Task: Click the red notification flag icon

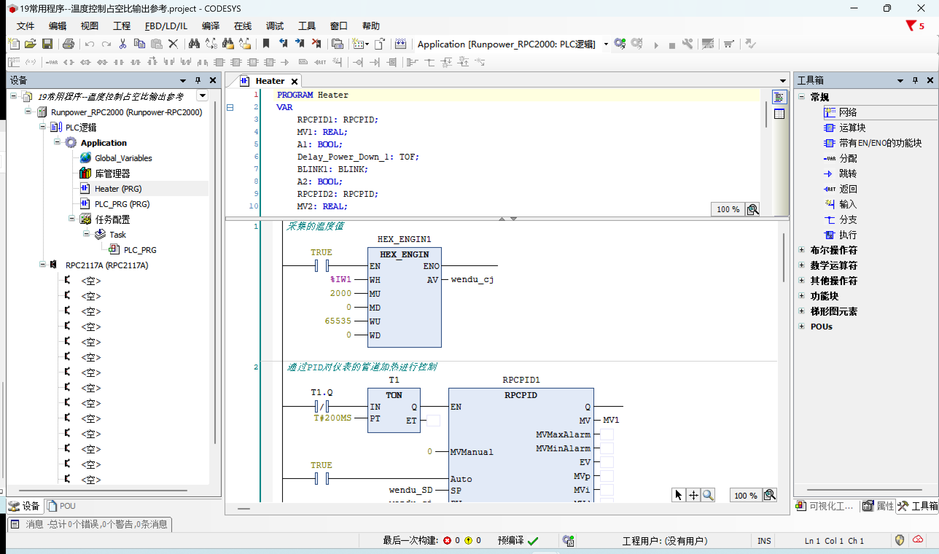Action: pos(911,26)
